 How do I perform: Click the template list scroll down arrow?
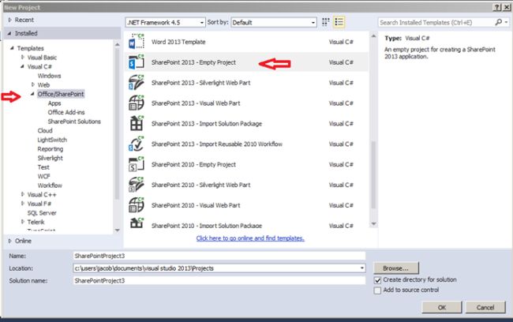coord(373,224)
